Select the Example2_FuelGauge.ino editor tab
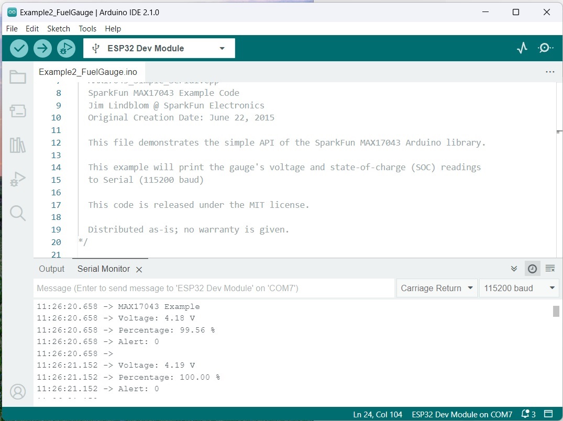 (88, 72)
